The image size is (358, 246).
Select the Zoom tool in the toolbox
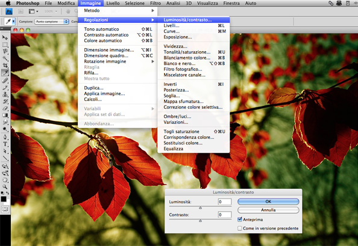pos(5,187)
